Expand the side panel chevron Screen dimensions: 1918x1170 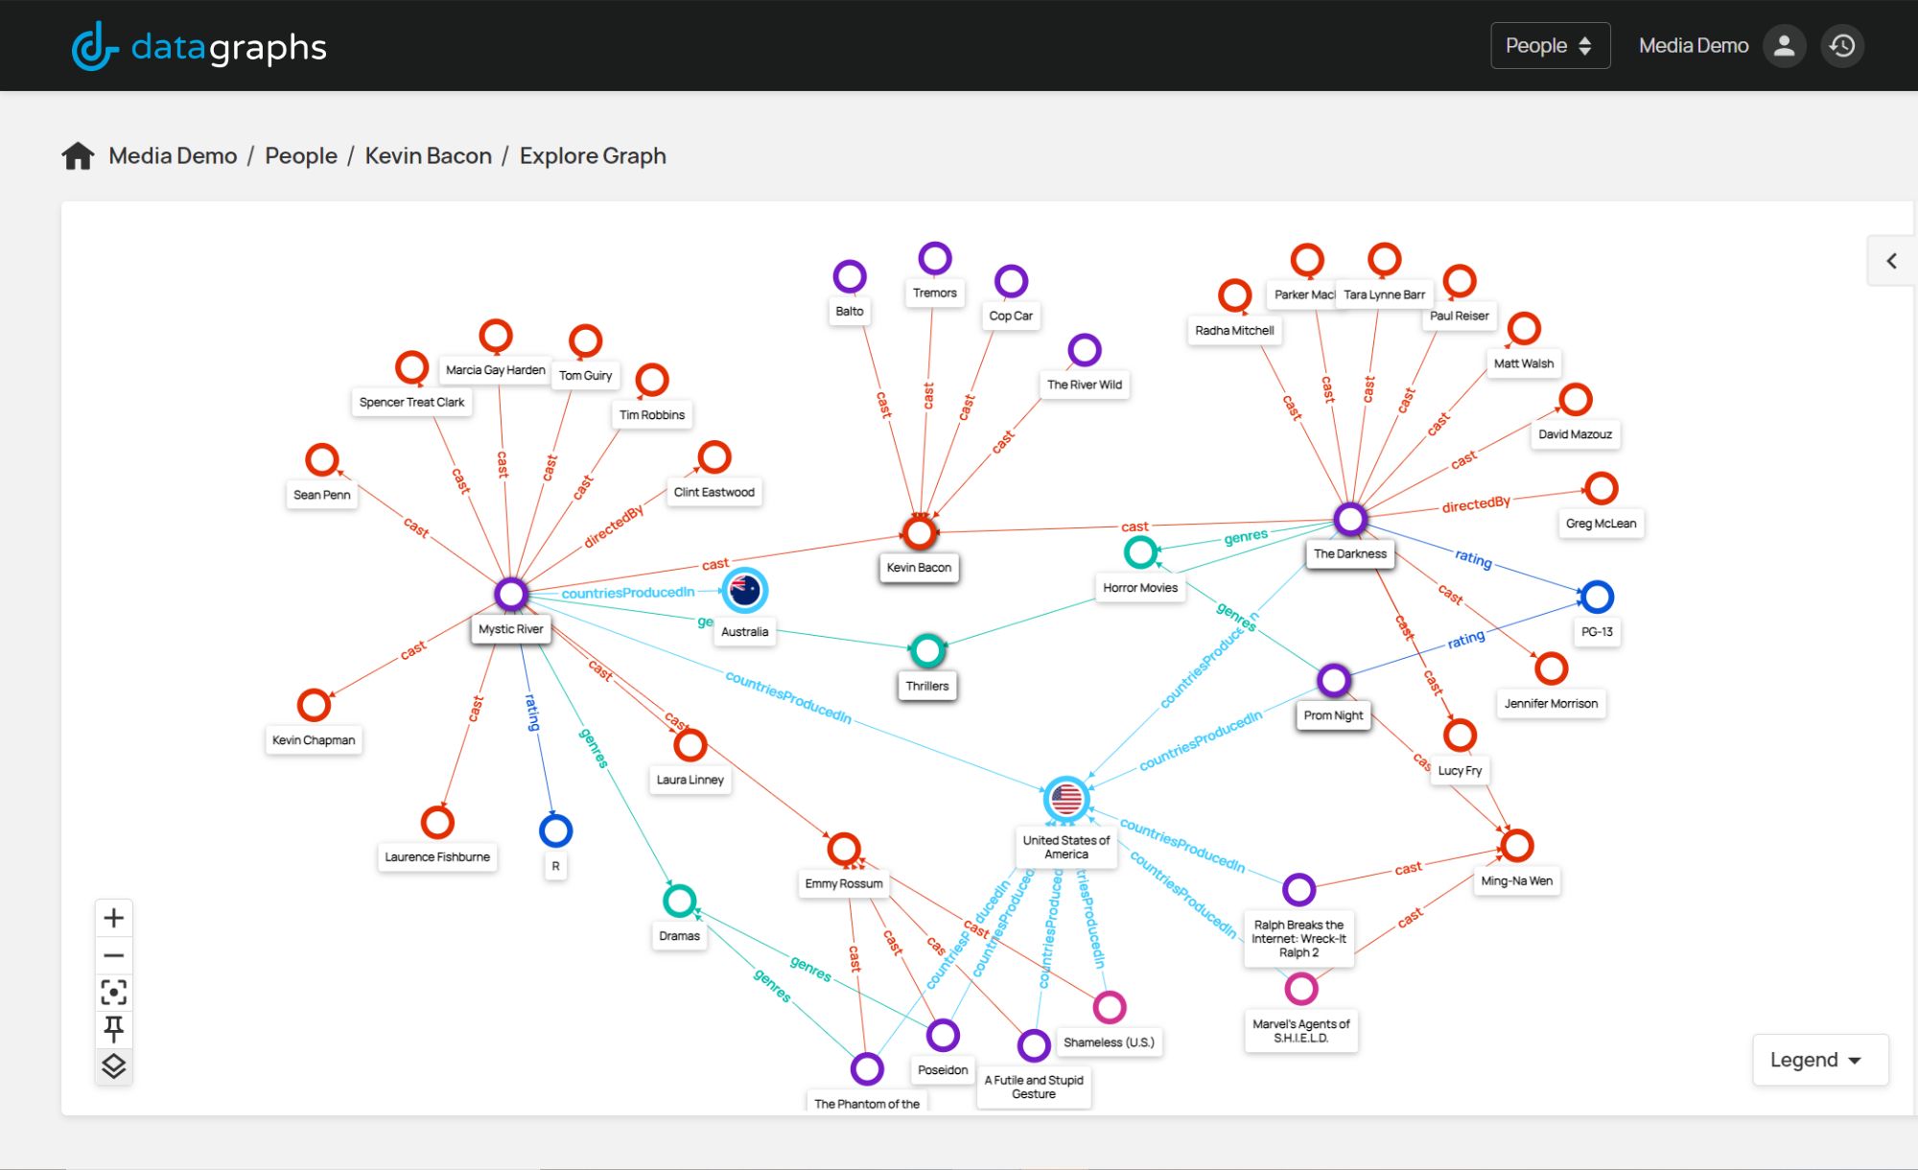pos(1891,261)
